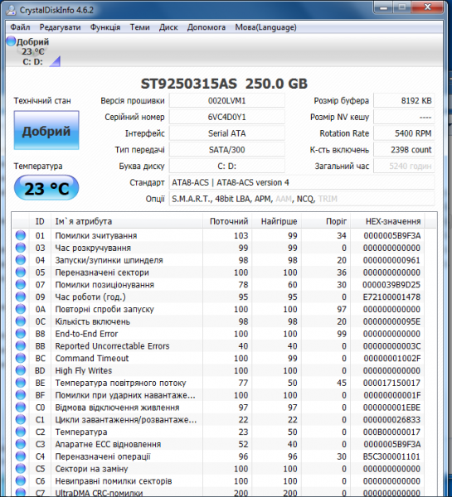Click the ID column header
Image resolution: width=452 pixels, height=497 pixels.
(40, 221)
